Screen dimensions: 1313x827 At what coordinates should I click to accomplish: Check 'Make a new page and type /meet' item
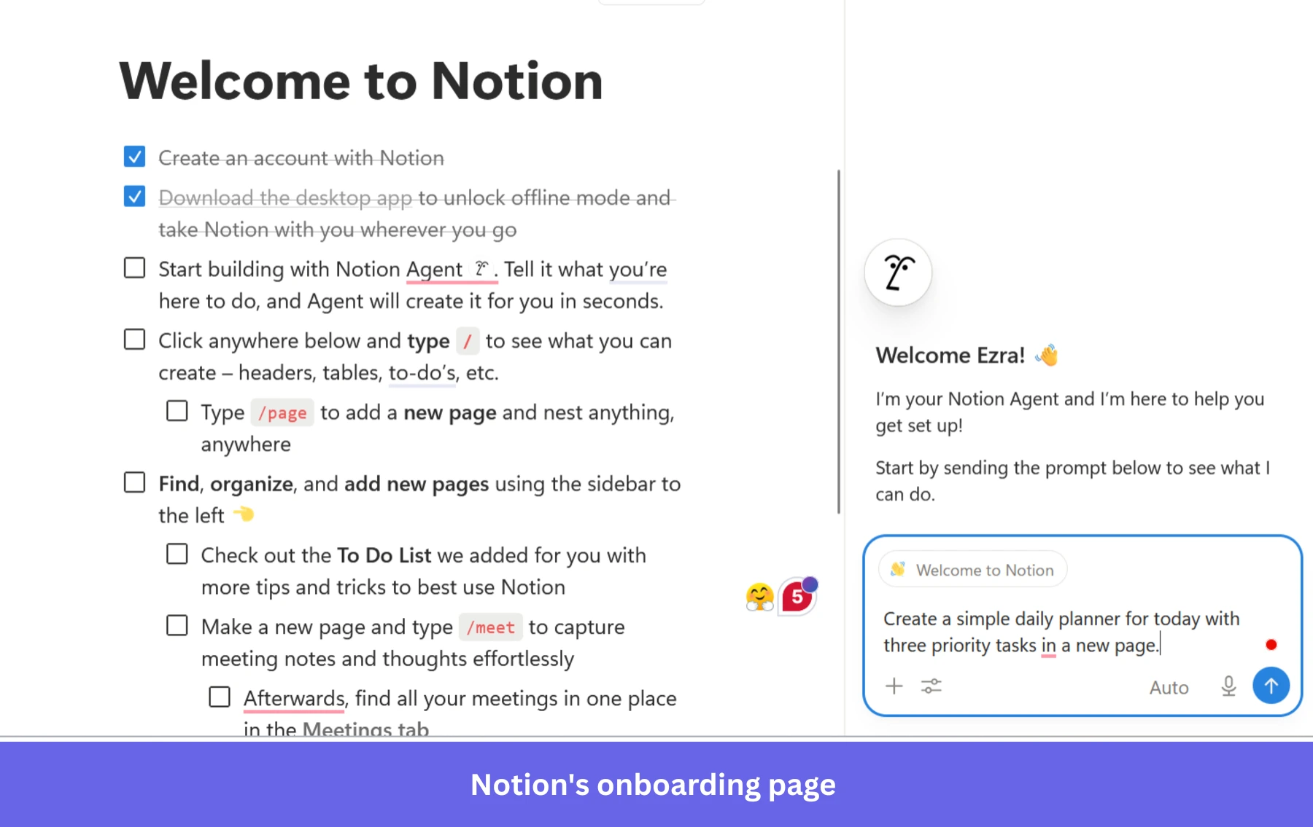click(177, 625)
